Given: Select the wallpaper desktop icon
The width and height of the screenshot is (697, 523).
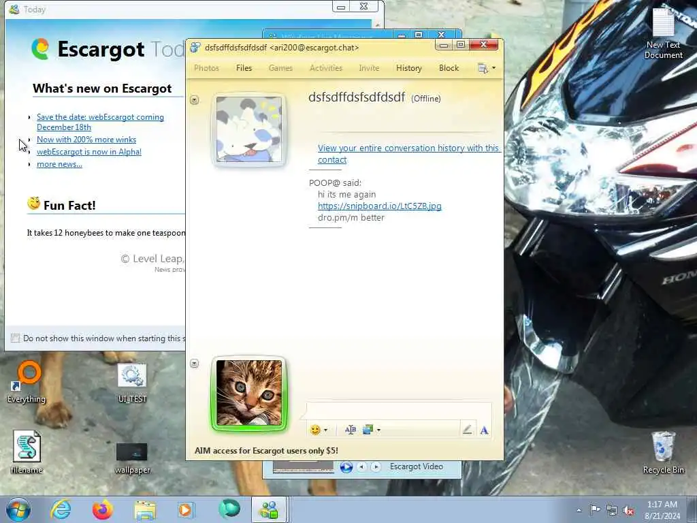Looking at the screenshot, I should (132, 458).
